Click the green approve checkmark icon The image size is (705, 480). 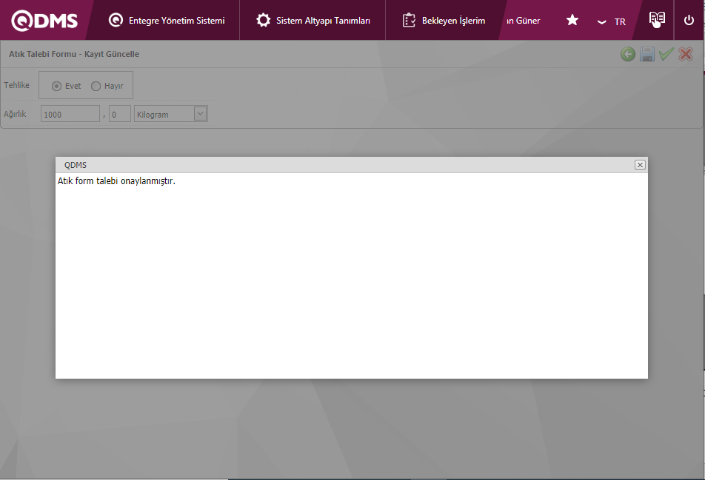(x=666, y=54)
